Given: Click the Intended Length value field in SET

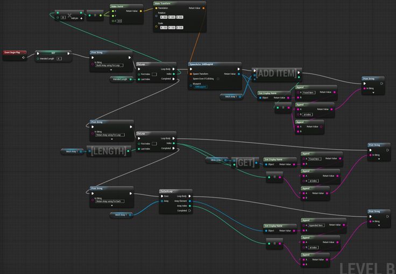Looking at the screenshot, I should (59, 58).
